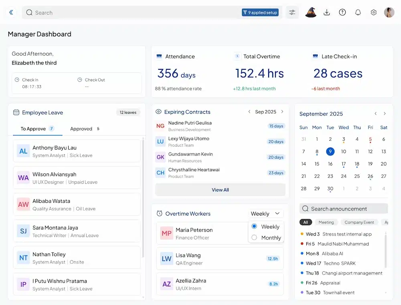Open notifications bell icon
Viewport: 401px width, 305px height.
358,12
